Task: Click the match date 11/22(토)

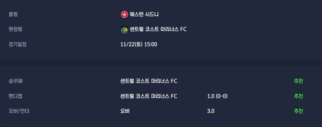Action: click(131, 44)
